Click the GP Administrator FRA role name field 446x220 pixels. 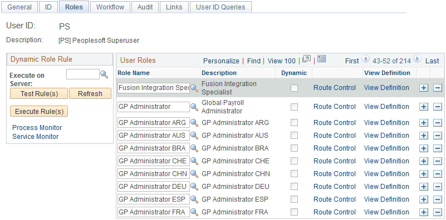click(154, 212)
